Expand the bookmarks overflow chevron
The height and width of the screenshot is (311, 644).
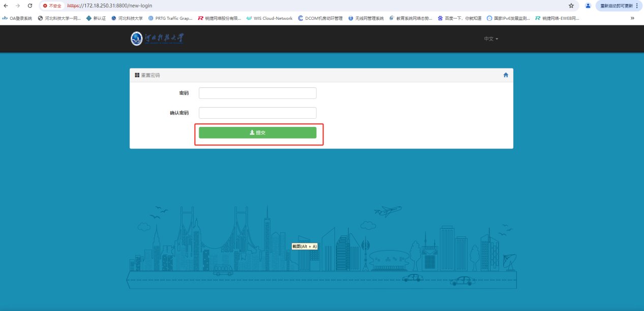pos(632,18)
